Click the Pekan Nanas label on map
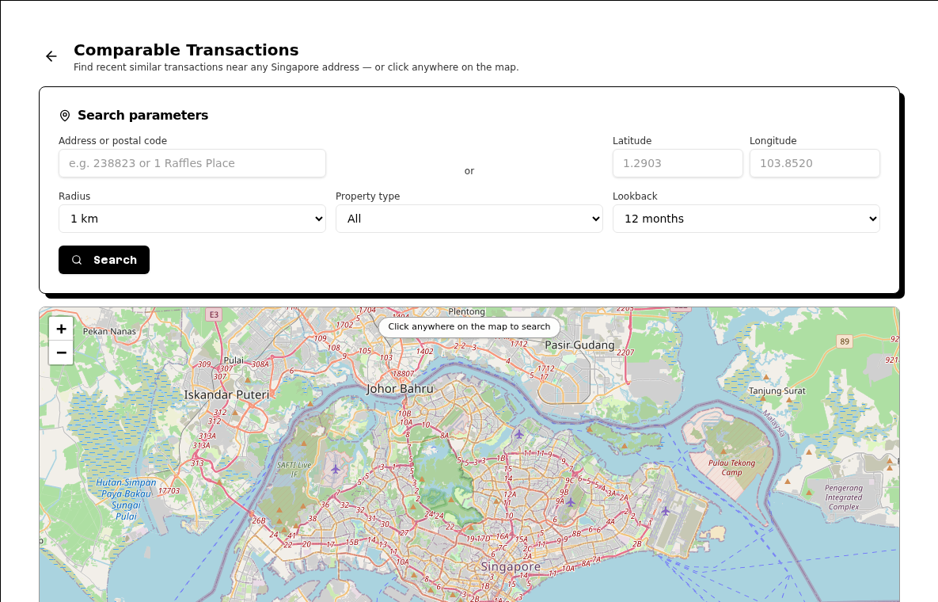This screenshot has width=938, height=602. point(109,332)
